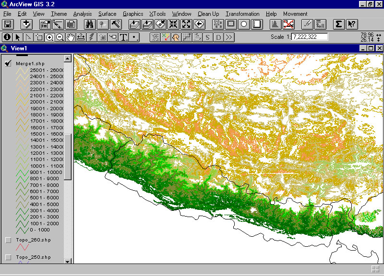384x276 pixels.
Task: Turn on the Topo_250.shp theme
Action: pos(8,258)
